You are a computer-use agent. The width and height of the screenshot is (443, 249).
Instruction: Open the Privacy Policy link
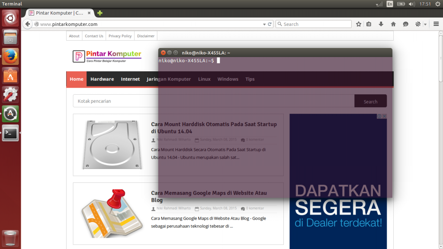(120, 36)
